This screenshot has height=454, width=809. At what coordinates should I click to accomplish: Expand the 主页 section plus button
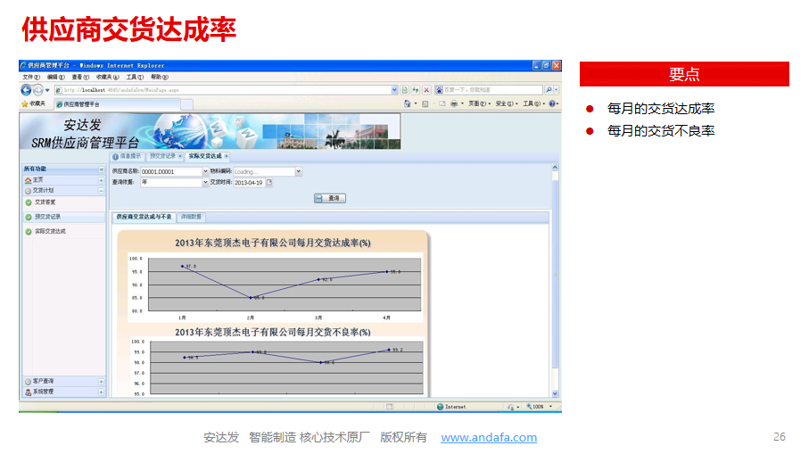[x=101, y=180]
